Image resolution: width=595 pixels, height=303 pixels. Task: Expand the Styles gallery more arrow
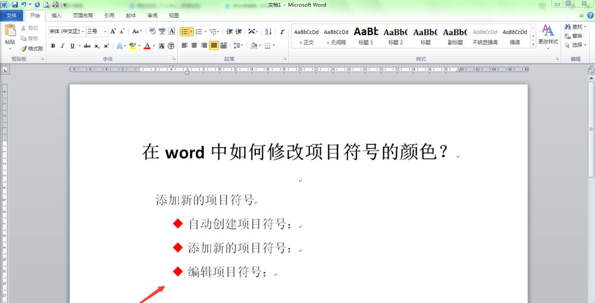point(533,45)
